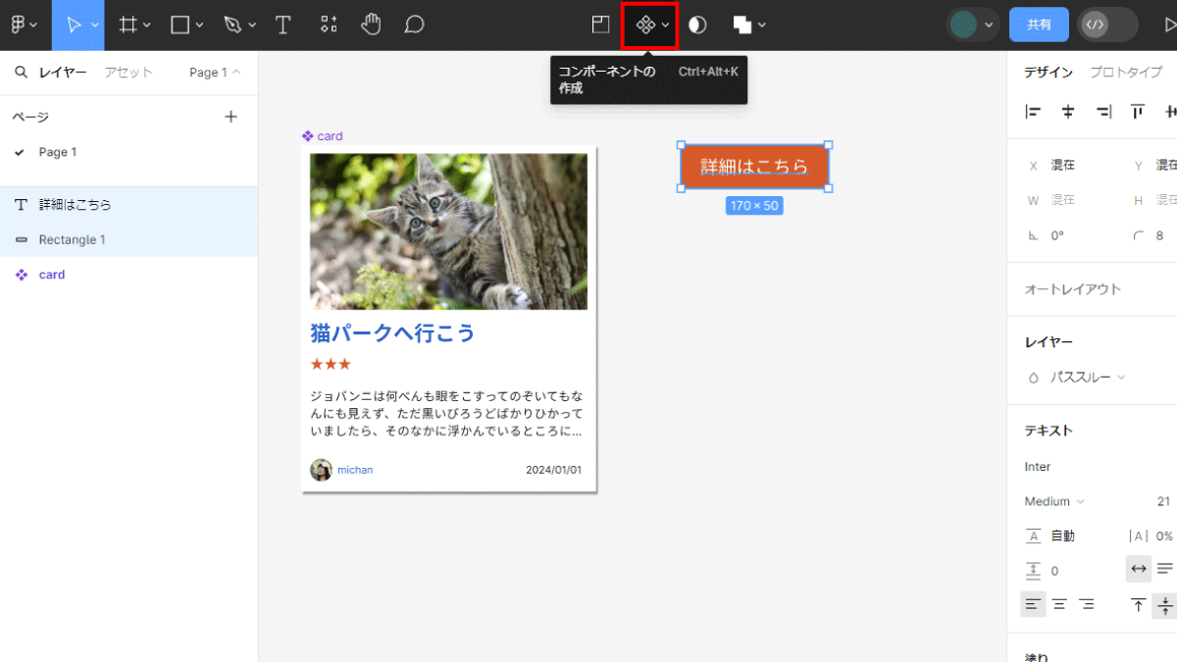Viewport: 1177px width, 662px height.
Task: Click the search icon in layers panel
Action: [21, 73]
